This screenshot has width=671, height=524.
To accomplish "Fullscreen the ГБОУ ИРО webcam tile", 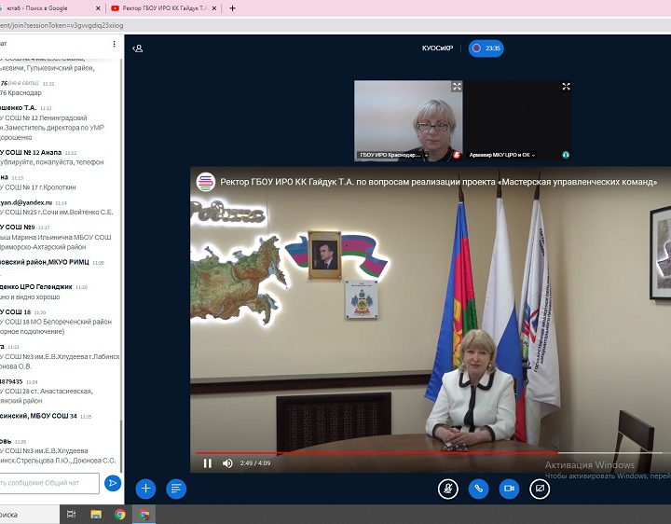I will tap(457, 87).
